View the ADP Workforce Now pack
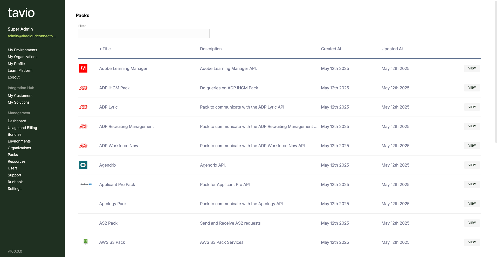The image size is (498, 257). click(472, 146)
